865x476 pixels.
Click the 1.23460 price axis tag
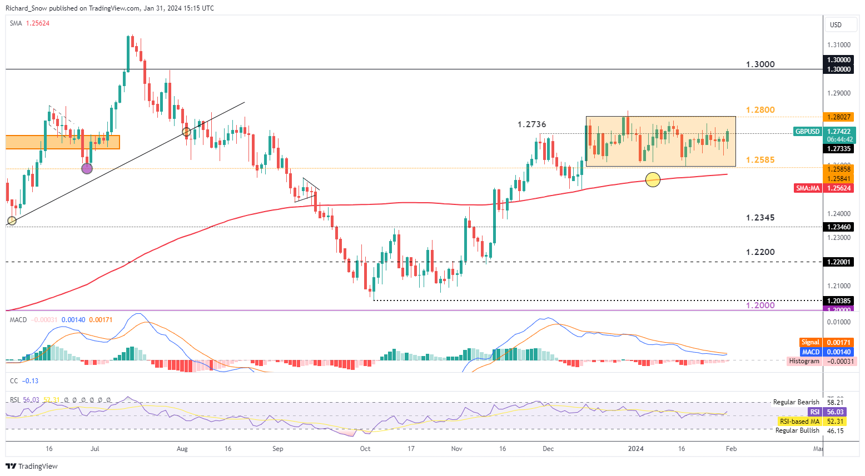pyautogui.click(x=839, y=227)
